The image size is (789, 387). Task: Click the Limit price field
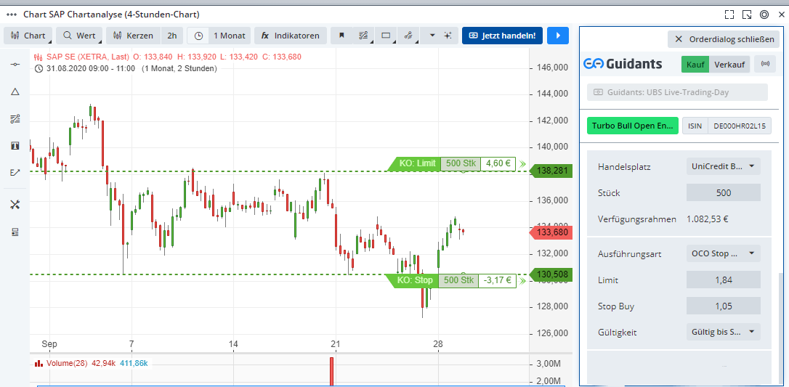tap(723, 280)
